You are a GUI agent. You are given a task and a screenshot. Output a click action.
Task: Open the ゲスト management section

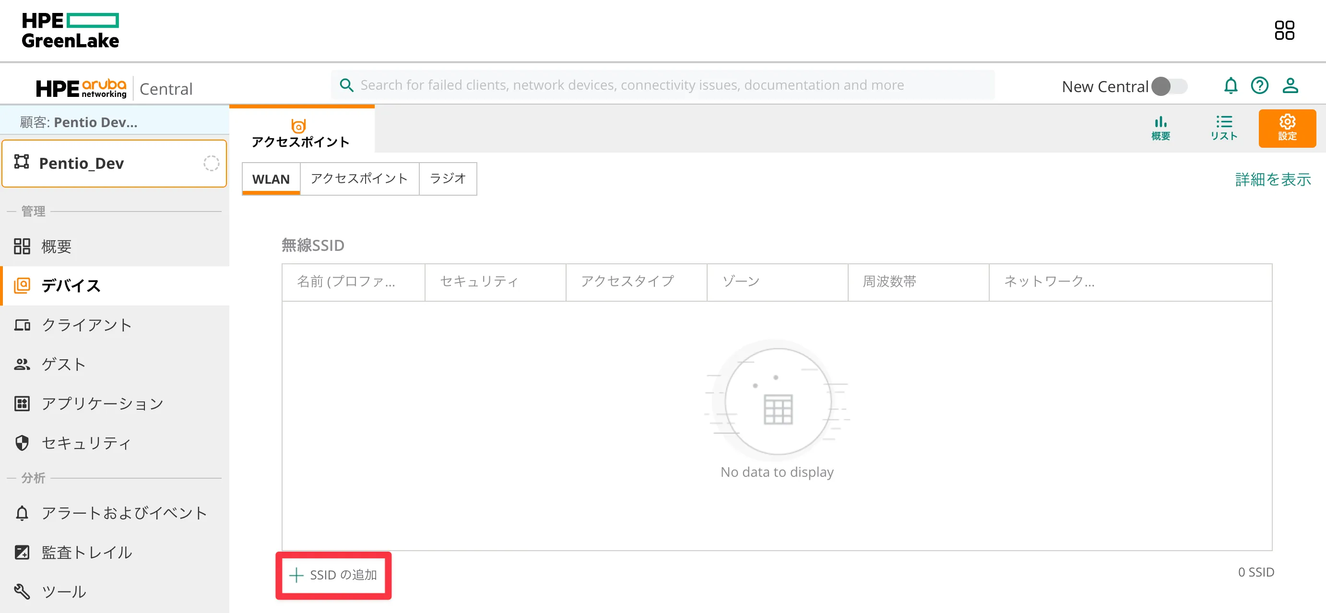tap(64, 364)
